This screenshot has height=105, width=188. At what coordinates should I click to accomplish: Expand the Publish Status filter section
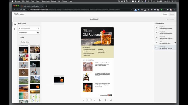tap(25, 42)
